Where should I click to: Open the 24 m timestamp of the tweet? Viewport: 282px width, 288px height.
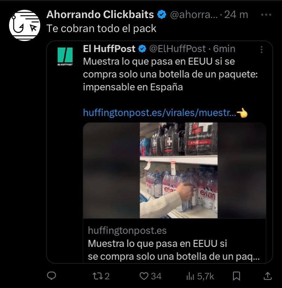236,15
